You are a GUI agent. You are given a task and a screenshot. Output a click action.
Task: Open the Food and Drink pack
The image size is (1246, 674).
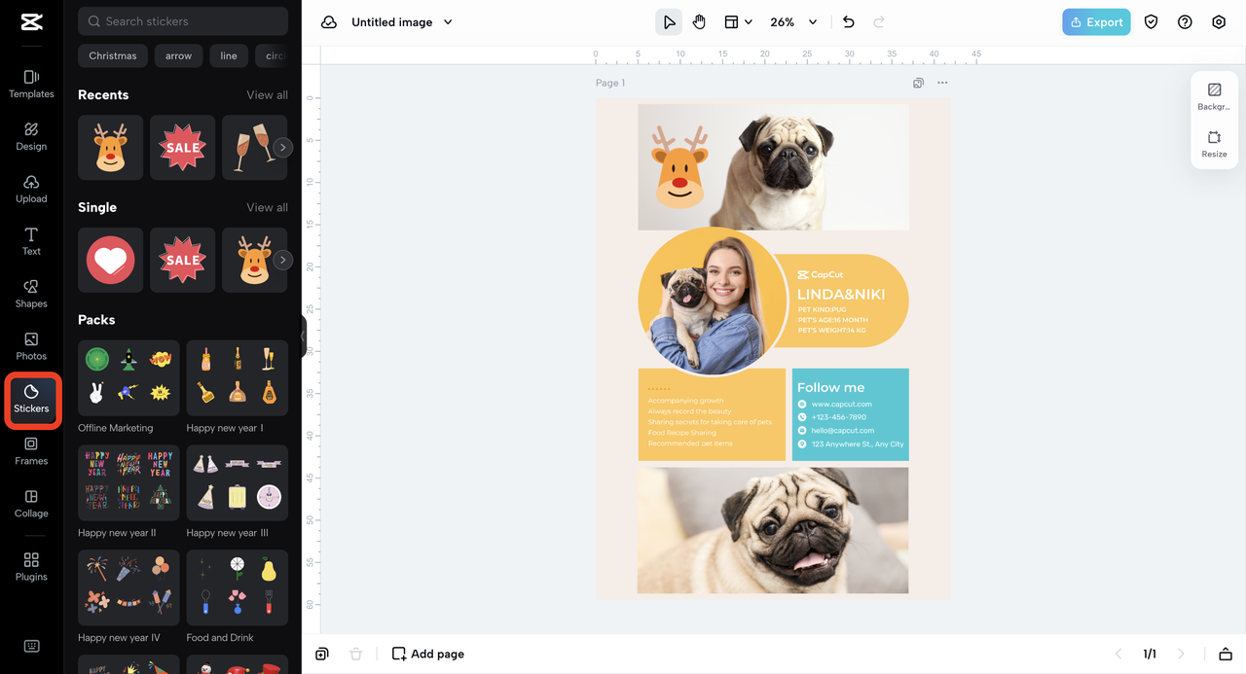(x=238, y=587)
